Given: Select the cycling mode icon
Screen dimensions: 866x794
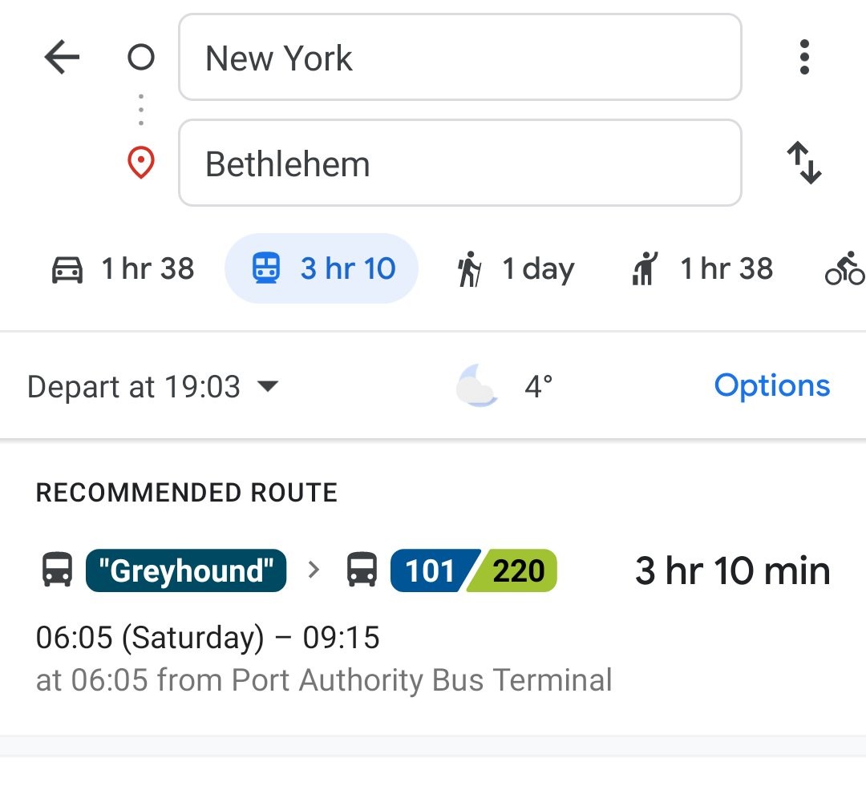Looking at the screenshot, I should 848,269.
